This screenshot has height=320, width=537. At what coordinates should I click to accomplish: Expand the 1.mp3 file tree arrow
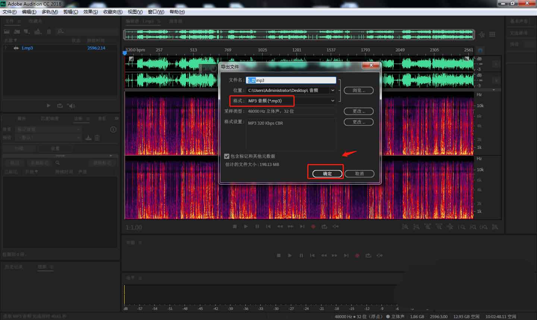pos(6,48)
